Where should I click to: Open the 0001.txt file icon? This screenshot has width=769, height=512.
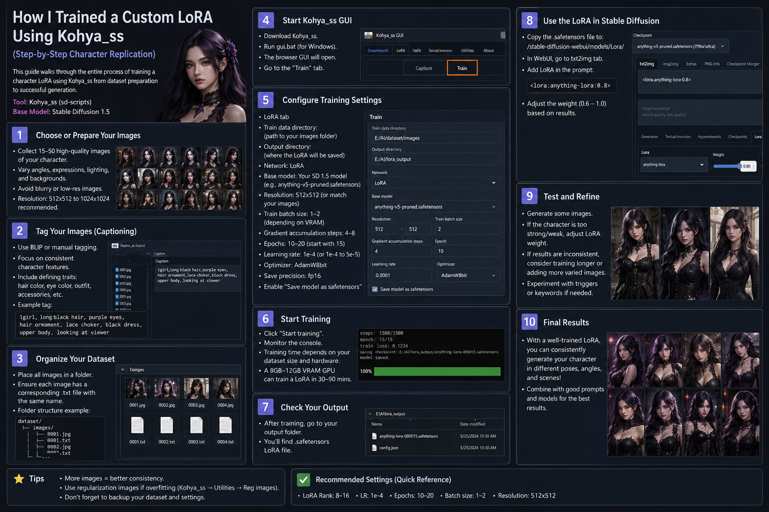pyautogui.click(x=137, y=425)
